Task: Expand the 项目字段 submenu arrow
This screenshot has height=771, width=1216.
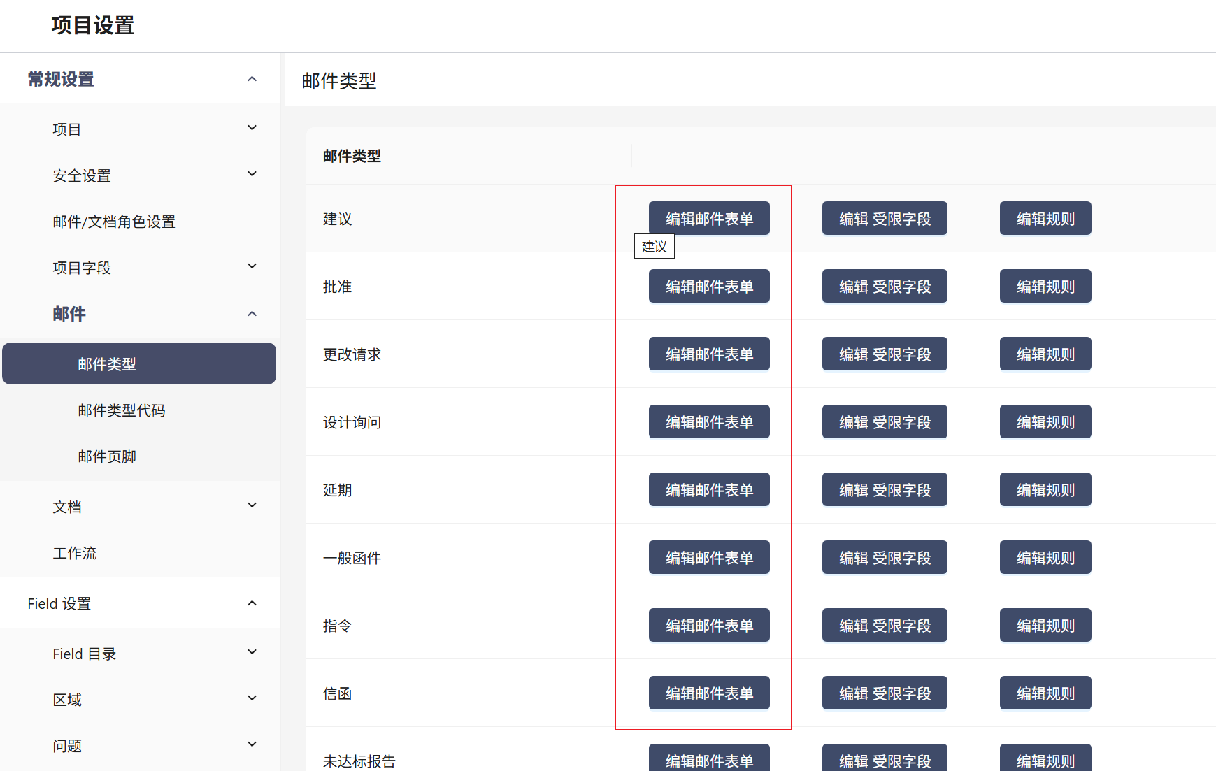Action: [252, 266]
